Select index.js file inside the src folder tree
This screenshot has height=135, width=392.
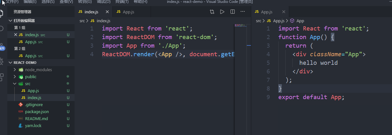[x=41, y=98]
